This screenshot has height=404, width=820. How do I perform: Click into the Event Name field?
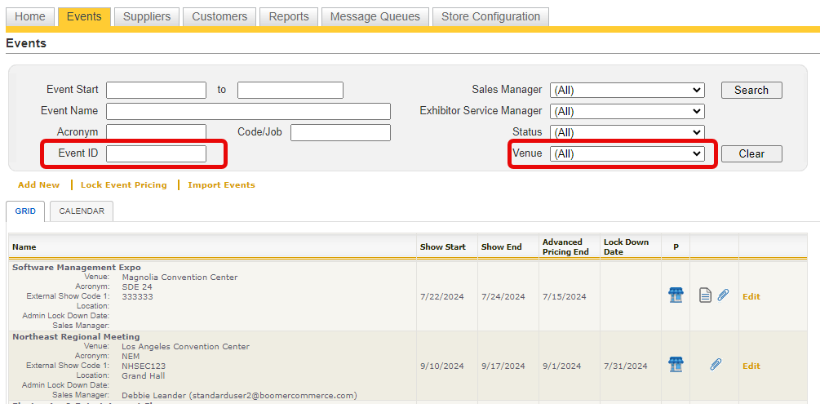(x=248, y=111)
